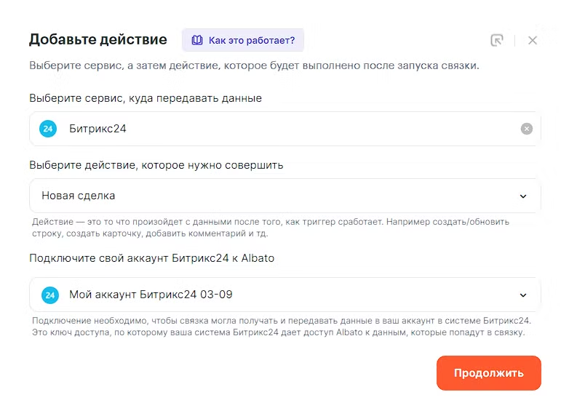Click the "Добавьте действие" heading
561x408 pixels.
click(98, 39)
